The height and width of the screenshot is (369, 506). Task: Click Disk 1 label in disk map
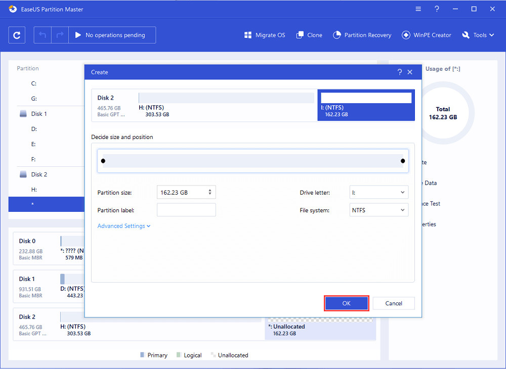pyautogui.click(x=27, y=279)
